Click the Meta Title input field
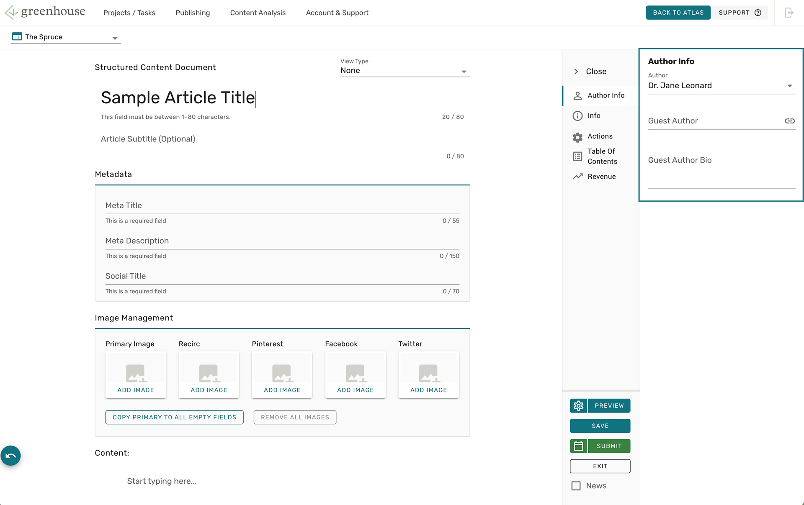This screenshot has height=505, width=804. pos(282,205)
